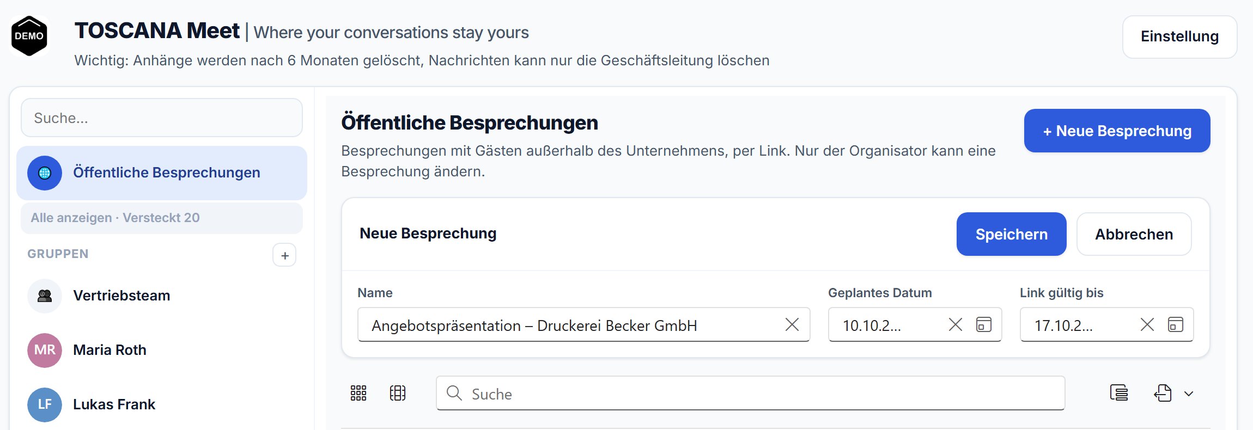The image size is (1253, 430).
Task: Clear the Link gültig bis date
Action: coord(1147,325)
